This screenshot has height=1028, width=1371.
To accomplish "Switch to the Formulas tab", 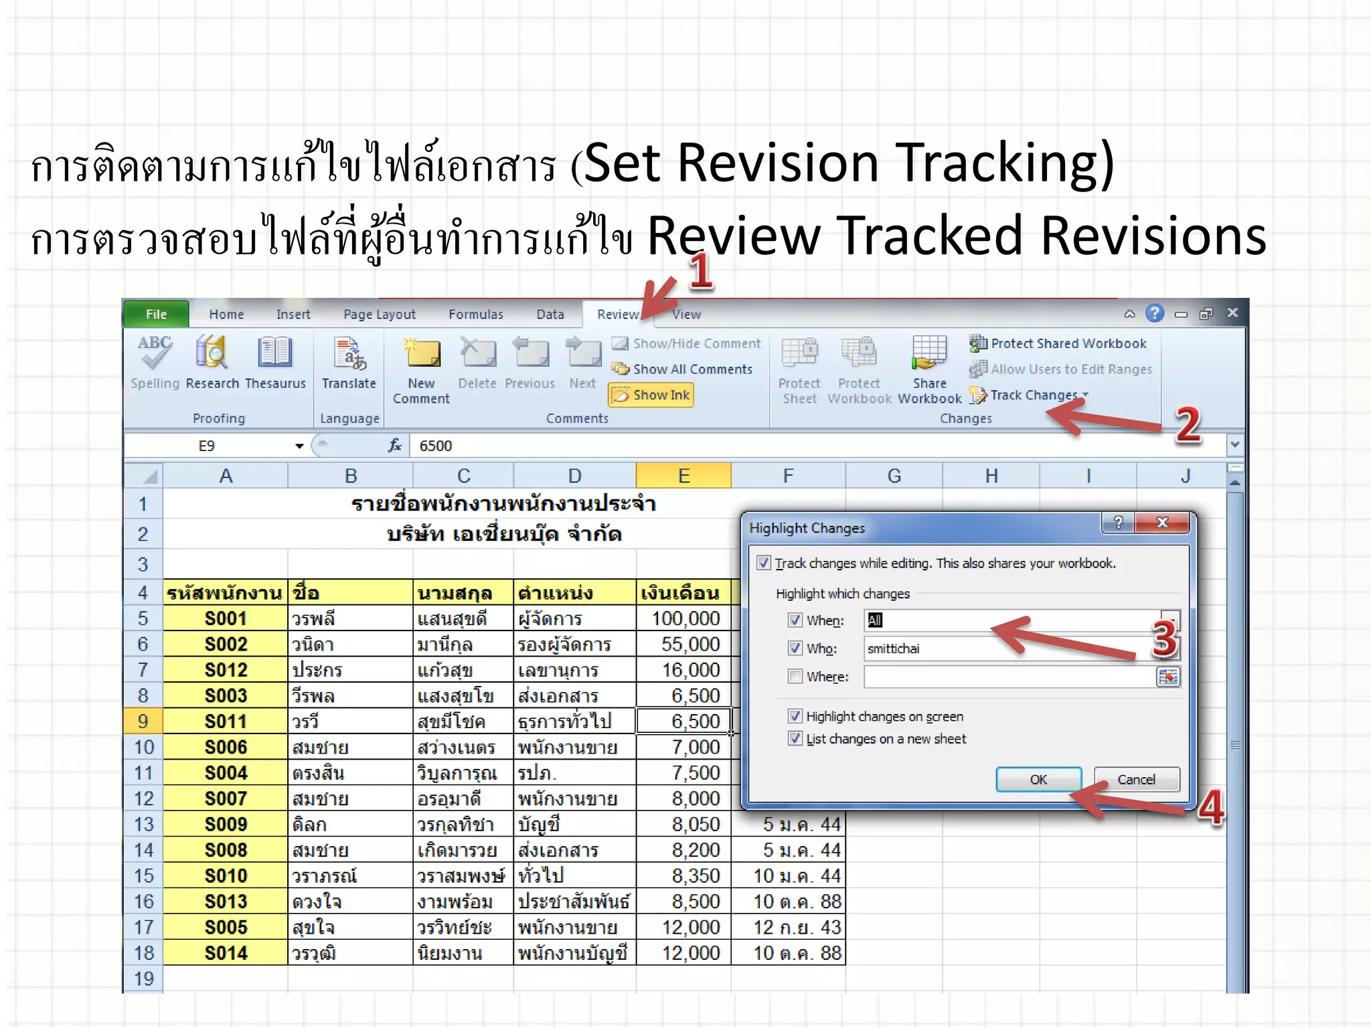I will coord(476,314).
